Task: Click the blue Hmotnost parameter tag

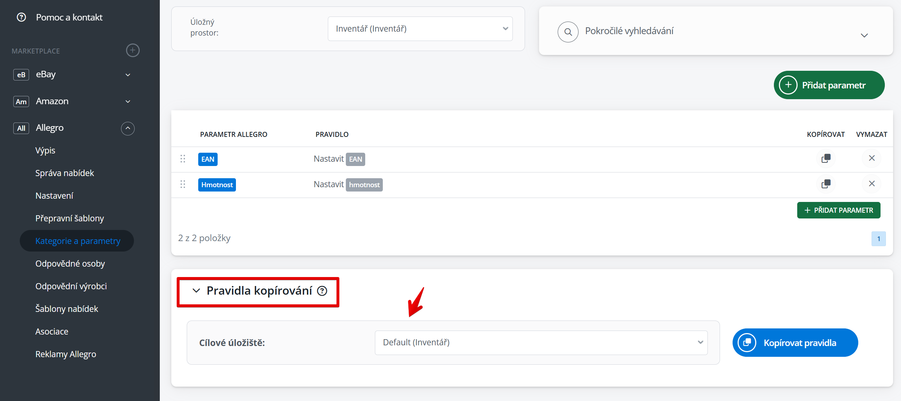Action: tap(217, 185)
